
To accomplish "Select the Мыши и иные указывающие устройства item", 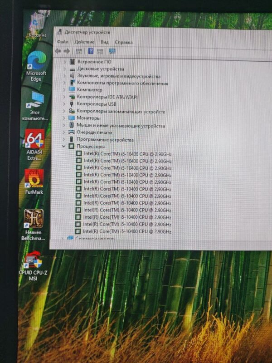I will pos(121,126).
